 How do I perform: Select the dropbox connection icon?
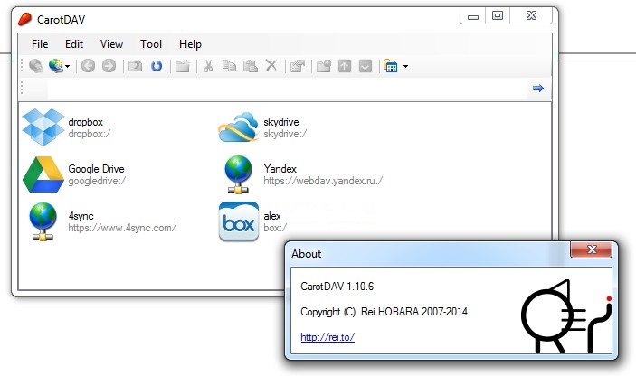coord(43,127)
